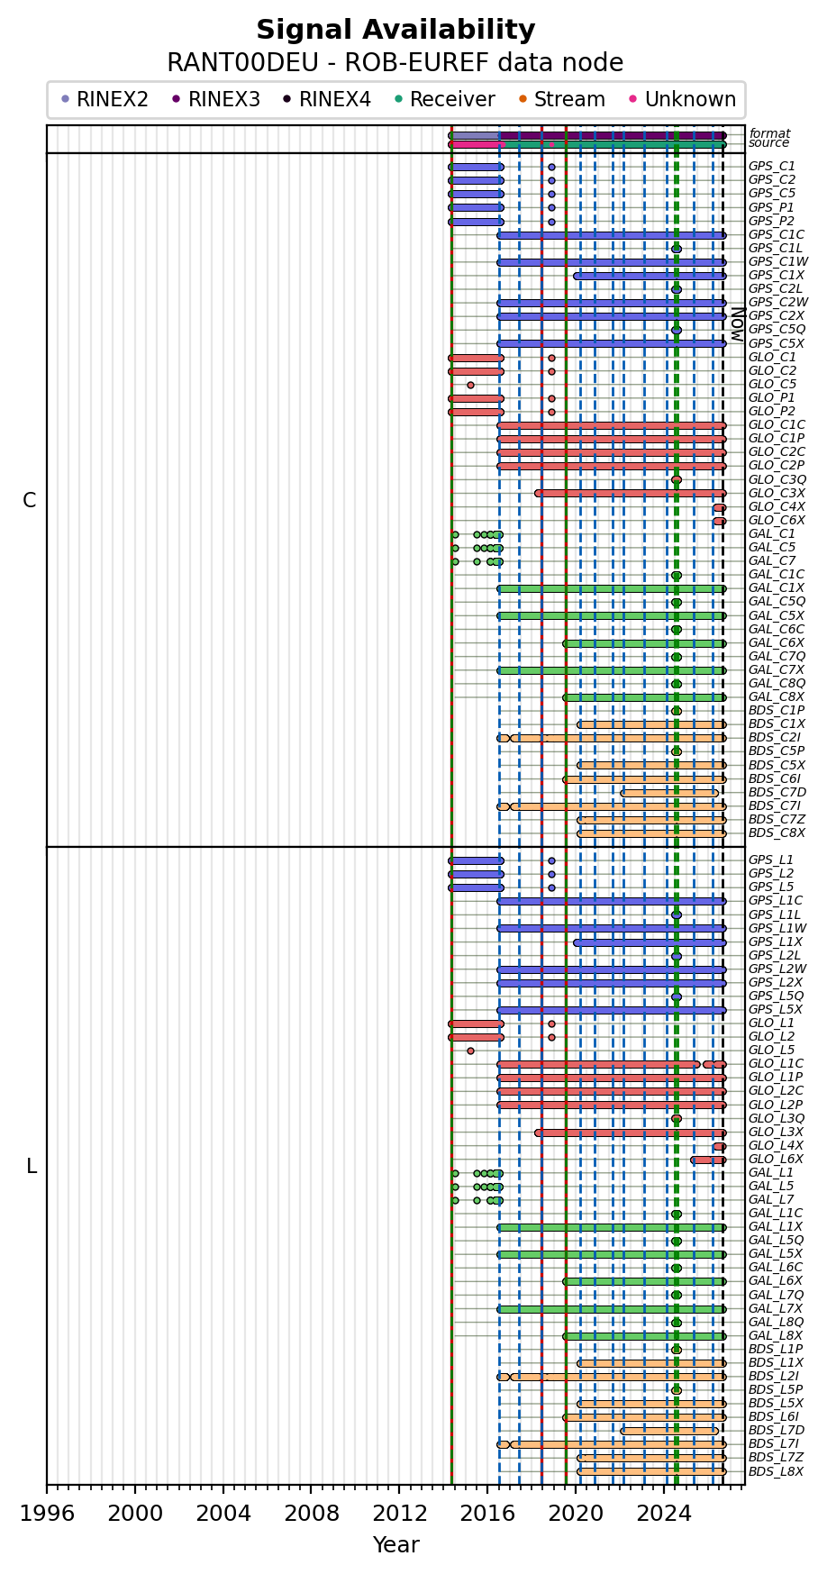
Task: Click the RINEX2 legend entry
Action: click(x=105, y=99)
